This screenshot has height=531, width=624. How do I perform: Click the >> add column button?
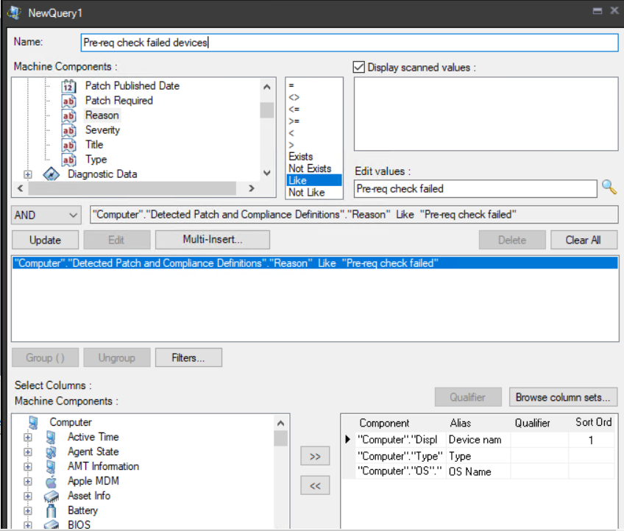(x=315, y=456)
